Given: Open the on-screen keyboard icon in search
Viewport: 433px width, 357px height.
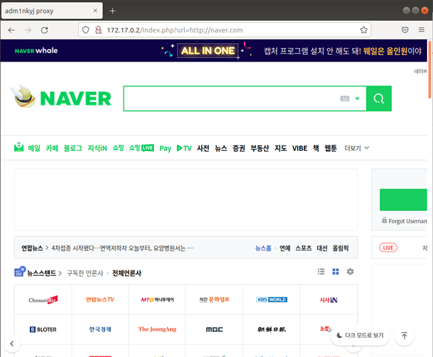Looking at the screenshot, I should coord(345,98).
